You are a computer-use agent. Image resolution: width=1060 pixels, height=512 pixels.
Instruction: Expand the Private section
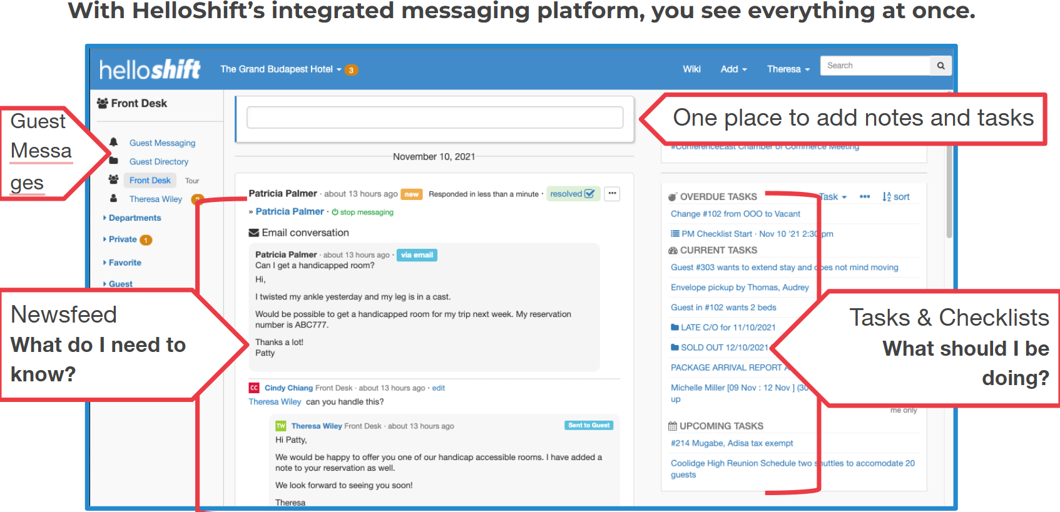point(120,239)
